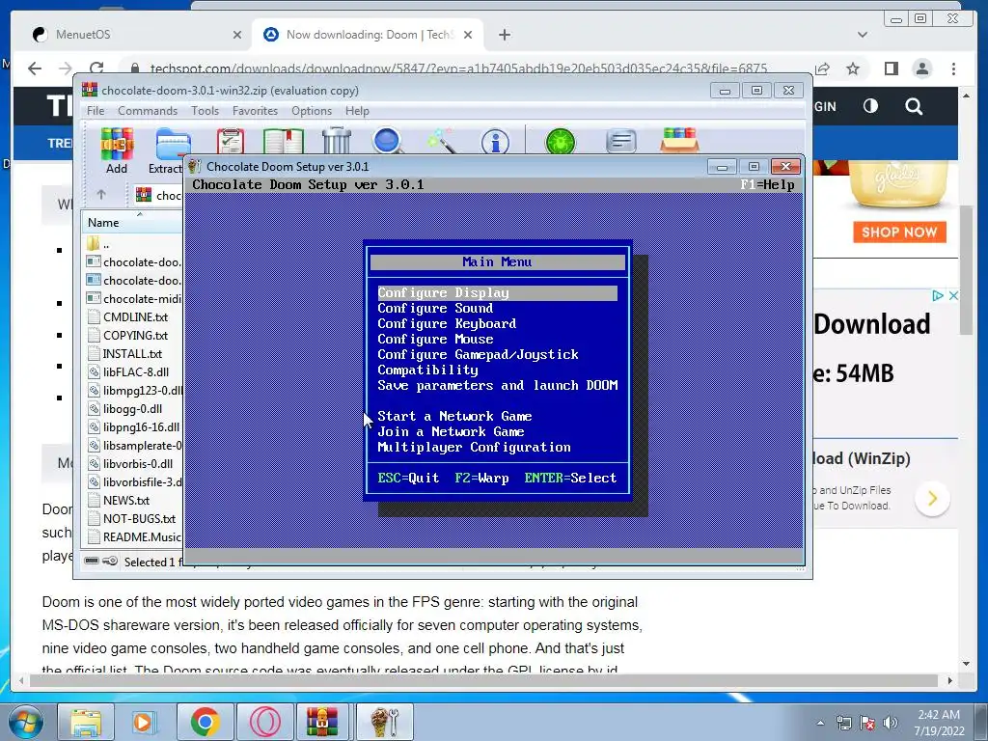This screenshot has width=988, height=741.
Task: Click the share page icon in Chrome's address bar
Action: tap(822, 69)
